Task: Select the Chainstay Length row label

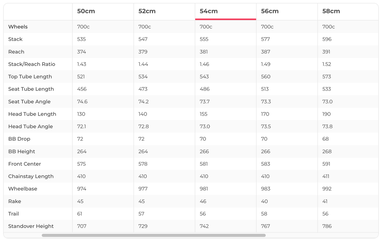Action: pyautogui.click(x=31, y=176)
